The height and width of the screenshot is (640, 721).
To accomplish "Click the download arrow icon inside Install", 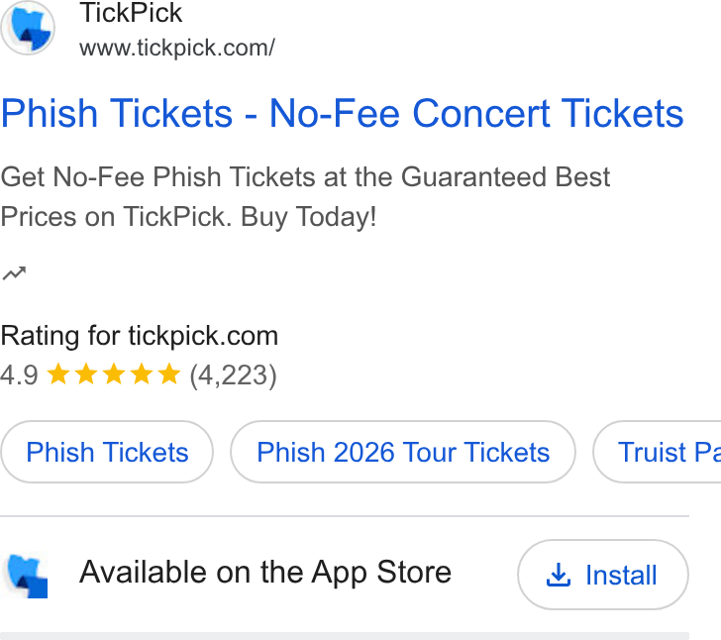I will (x=559, y=575).
